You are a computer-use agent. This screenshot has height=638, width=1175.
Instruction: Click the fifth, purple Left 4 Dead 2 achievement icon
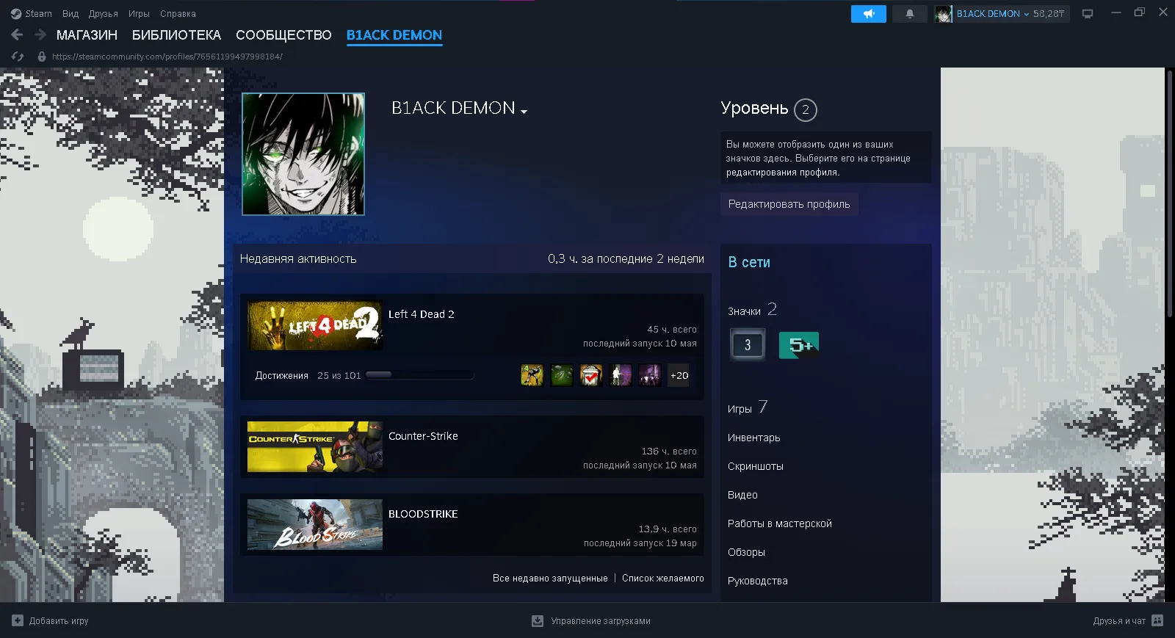[650, 375]
